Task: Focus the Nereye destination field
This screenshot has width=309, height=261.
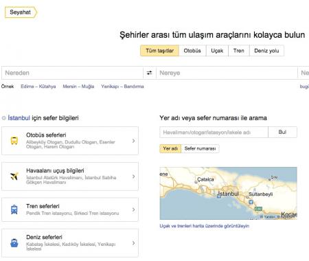Action: tap(227, 73)
